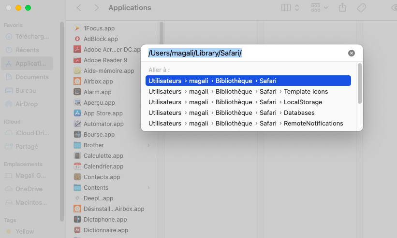Click the Bourse.app icon
Viewport: 397px width, 238px height.
coord(77,134)
